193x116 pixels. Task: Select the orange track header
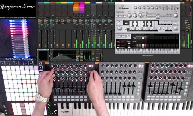point(76,3)
